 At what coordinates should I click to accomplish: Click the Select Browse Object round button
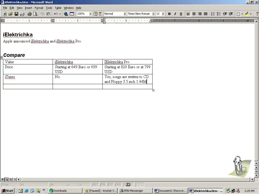coord(256,172)
